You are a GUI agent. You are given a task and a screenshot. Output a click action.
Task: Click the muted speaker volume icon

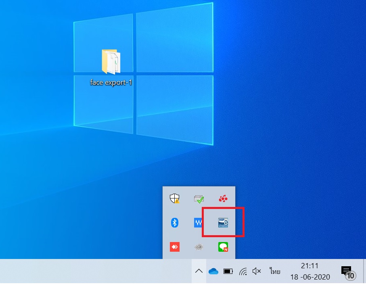pyautogui.click(x=257, y=271)
